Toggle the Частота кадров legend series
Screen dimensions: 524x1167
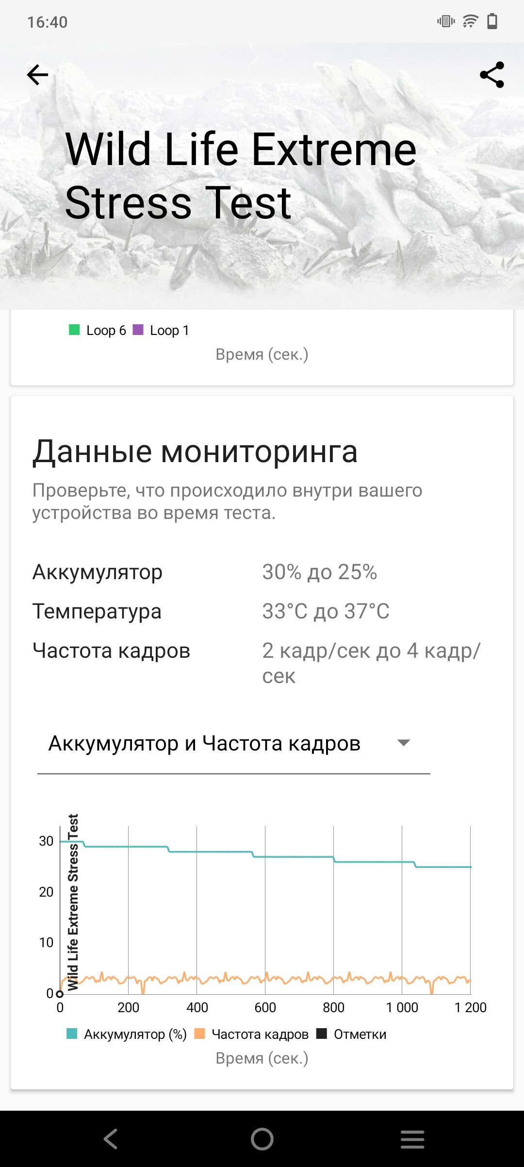[251, 1034]
